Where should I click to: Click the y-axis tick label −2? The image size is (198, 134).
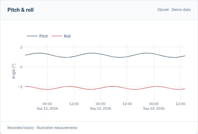[20, 87]
